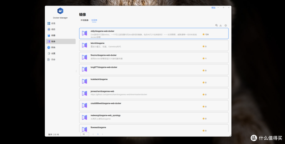Image resolution: width=285 pixels, height=144 pixels.
Task: Click the star of jameszhan/dosgames-web
Action: coord(204,95)
